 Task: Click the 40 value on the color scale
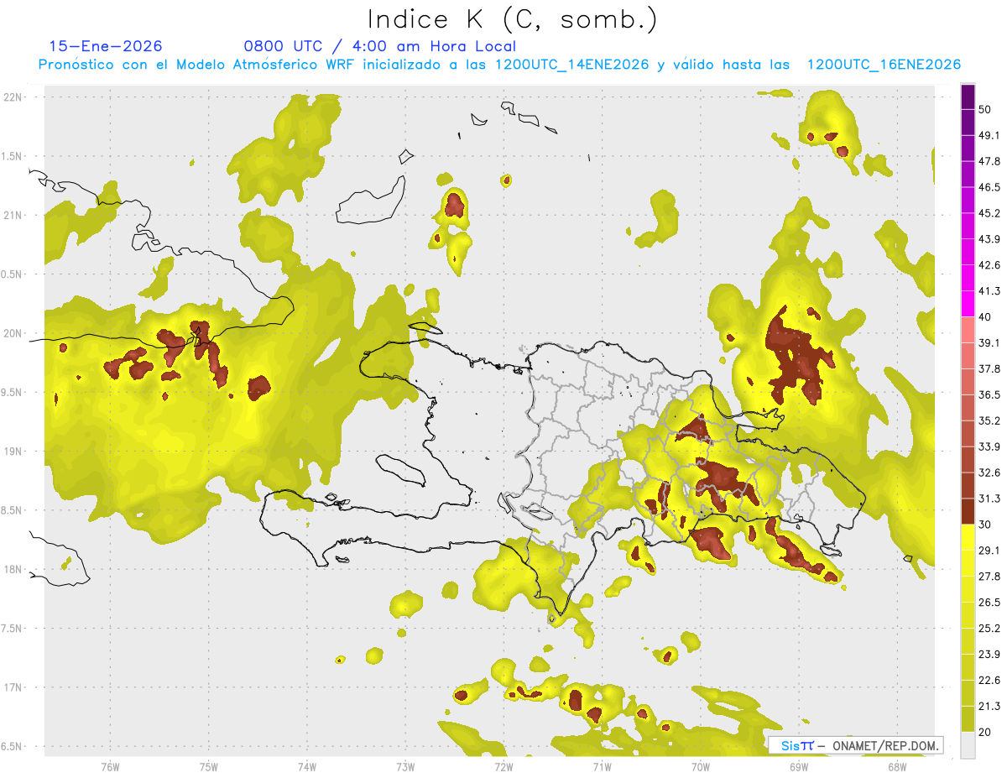[x=984, y=317]
